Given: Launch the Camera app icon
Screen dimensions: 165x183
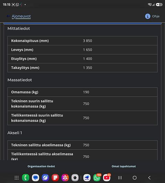Looking at the screenshot, I should click(x=75, y=178).
